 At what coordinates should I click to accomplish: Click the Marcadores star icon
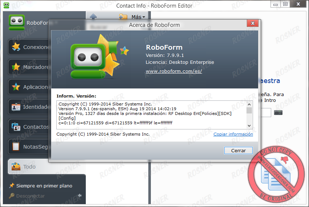(x=16, y=67)
